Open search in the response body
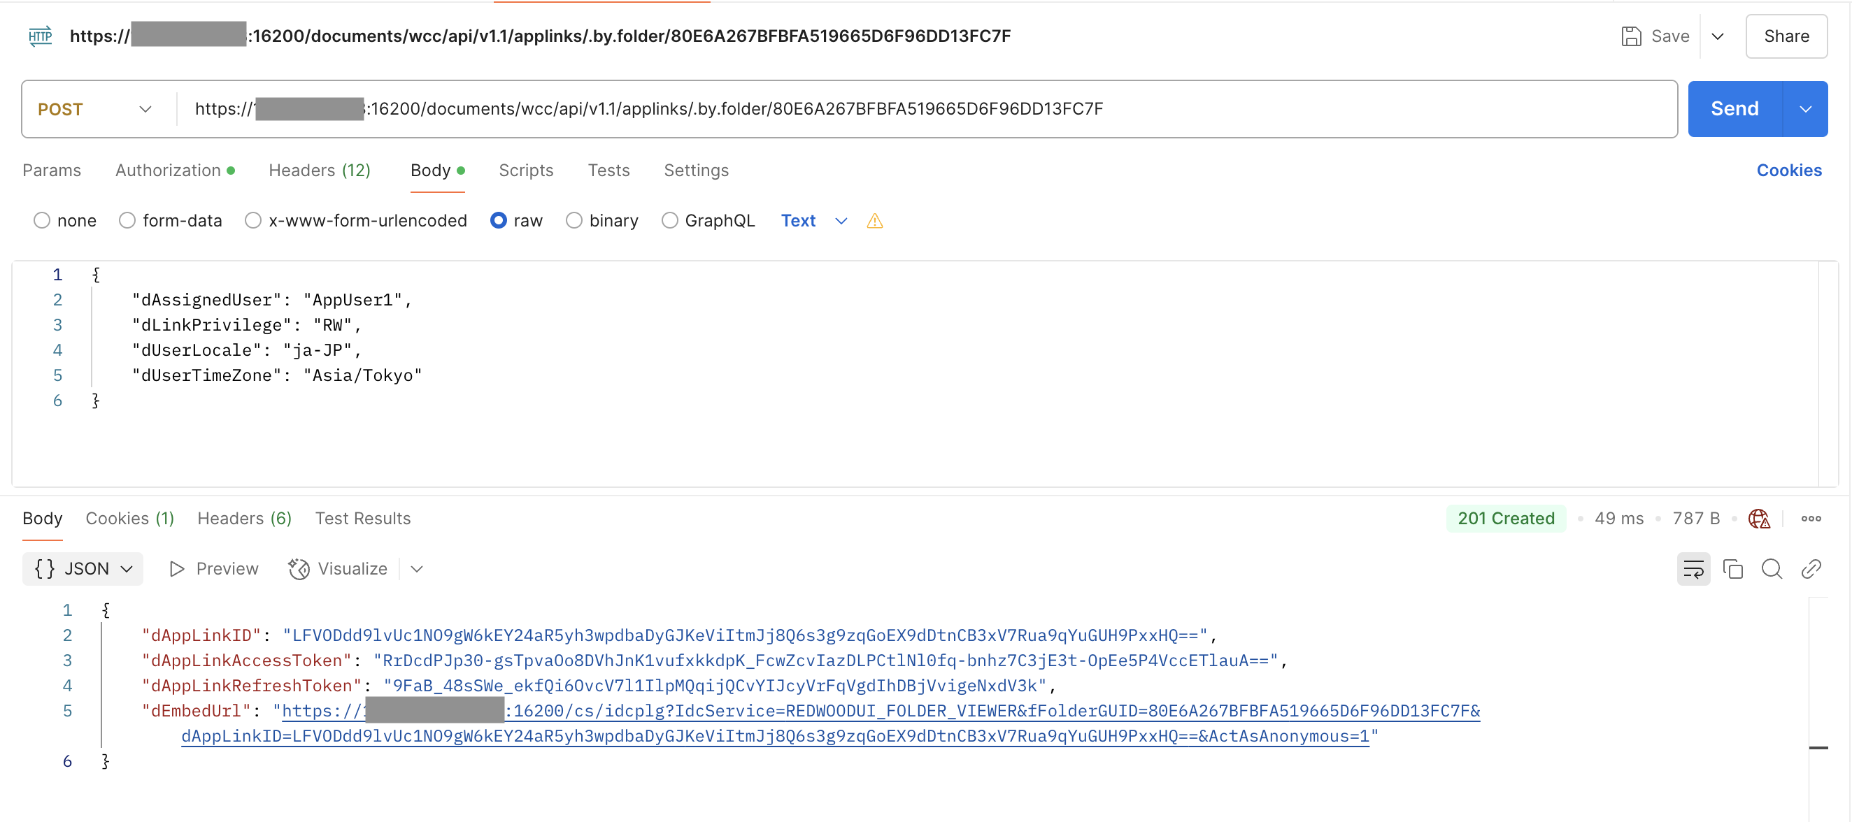1852x822 pixels. coord(1772,569)
